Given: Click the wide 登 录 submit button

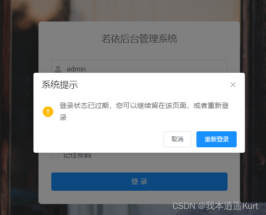Looking at the screenshot, I should [x=139, y=182].
